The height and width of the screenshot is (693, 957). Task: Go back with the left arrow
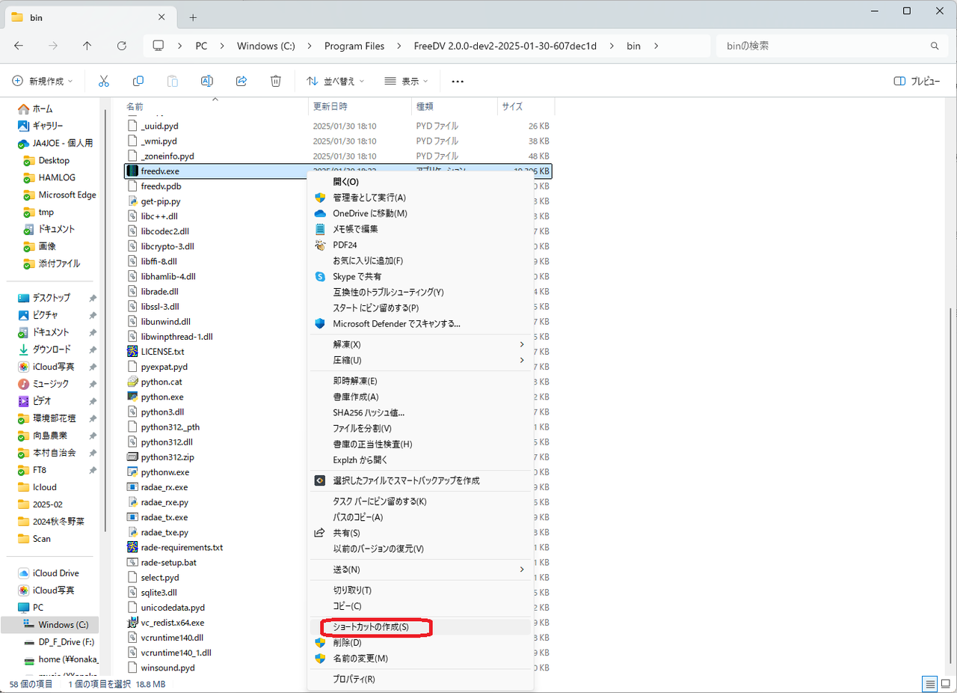19,46
